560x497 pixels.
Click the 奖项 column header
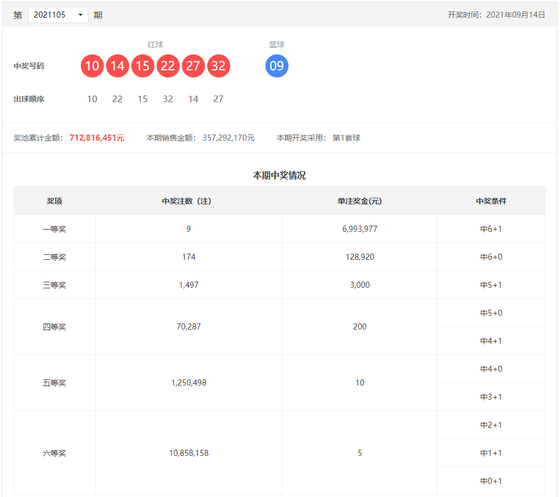[x=54, y=201]
